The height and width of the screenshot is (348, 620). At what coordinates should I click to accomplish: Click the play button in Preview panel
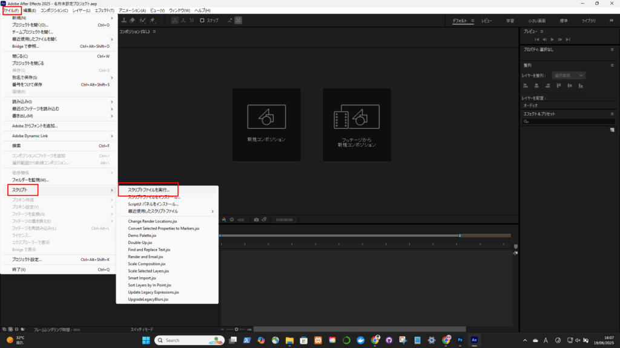(552, 39)
